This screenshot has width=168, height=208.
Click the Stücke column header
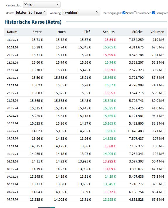[137, 32]
